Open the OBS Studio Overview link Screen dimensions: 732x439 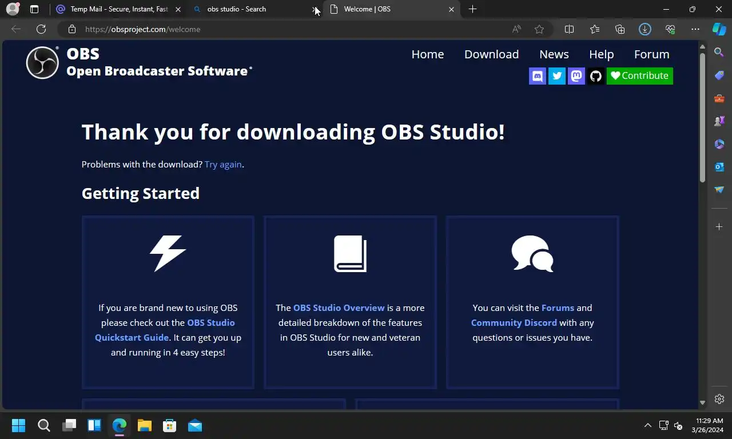tap(339, 308)
